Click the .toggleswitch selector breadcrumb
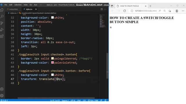Image resolution: width=186 pixels, height=104 pixels. point(39,13)
